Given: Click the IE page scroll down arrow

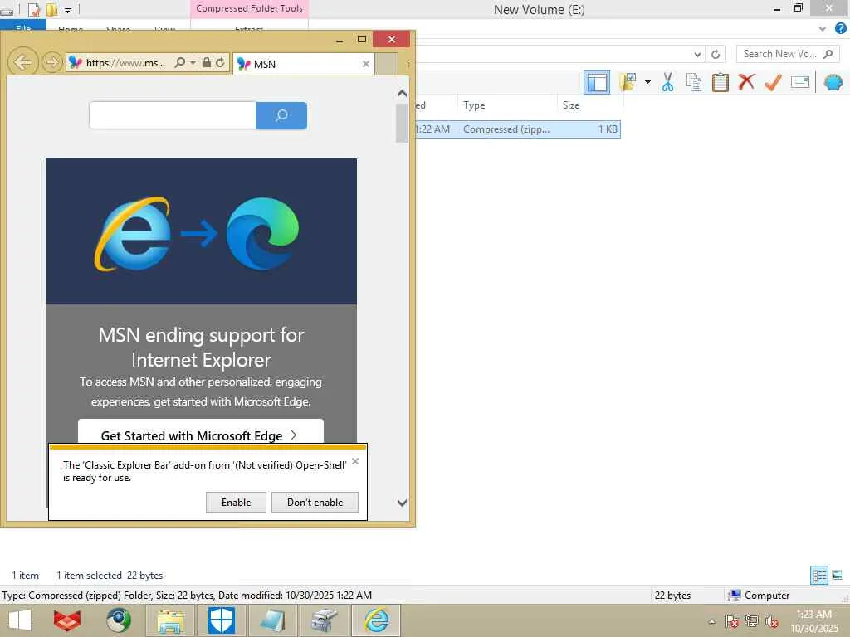Looking at the screenshot, I should pyautogui.click(x=403, y=503).
